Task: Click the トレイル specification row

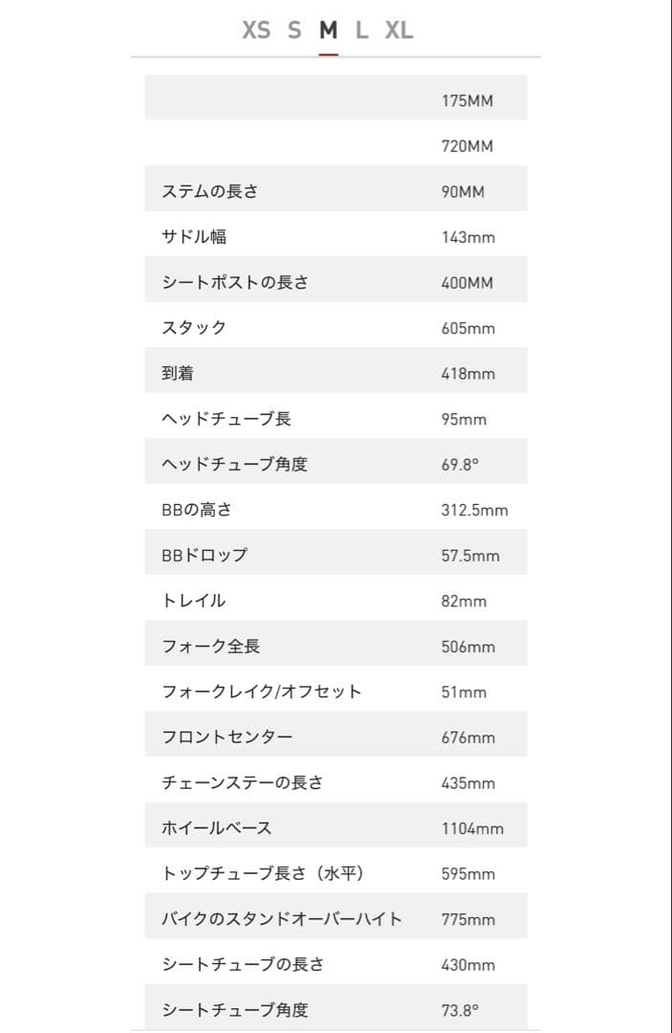Action: pyautogui.click(x=192, y=599)
